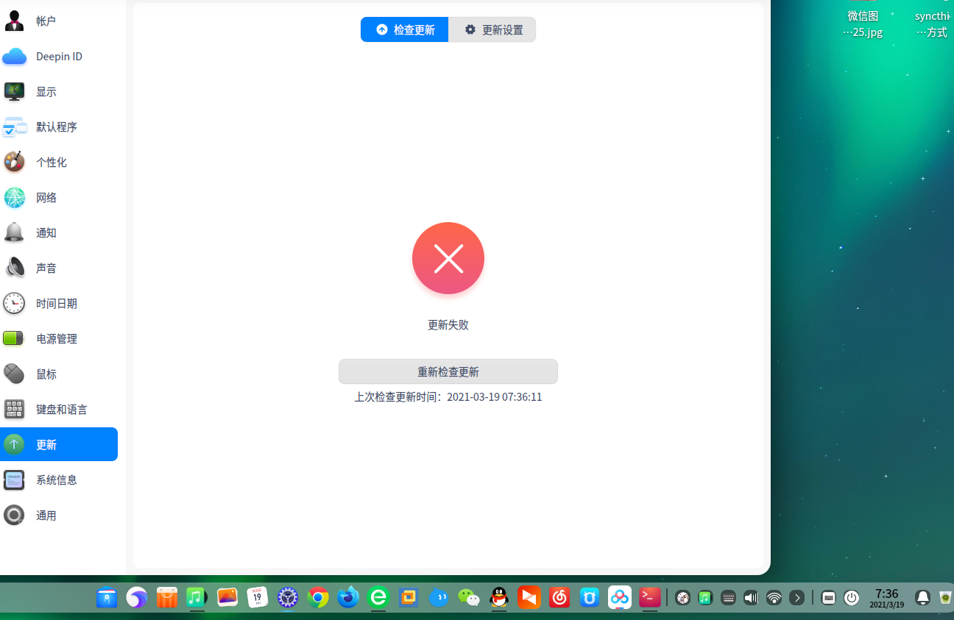This screenshot has width=954, height=620.
Task: Open NetEase Cloud Music in dock
Action: 559,597
